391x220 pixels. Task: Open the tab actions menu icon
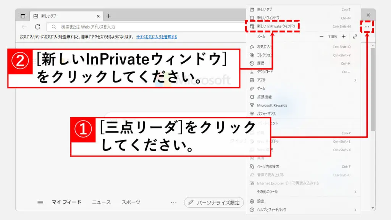coord(23,16)
